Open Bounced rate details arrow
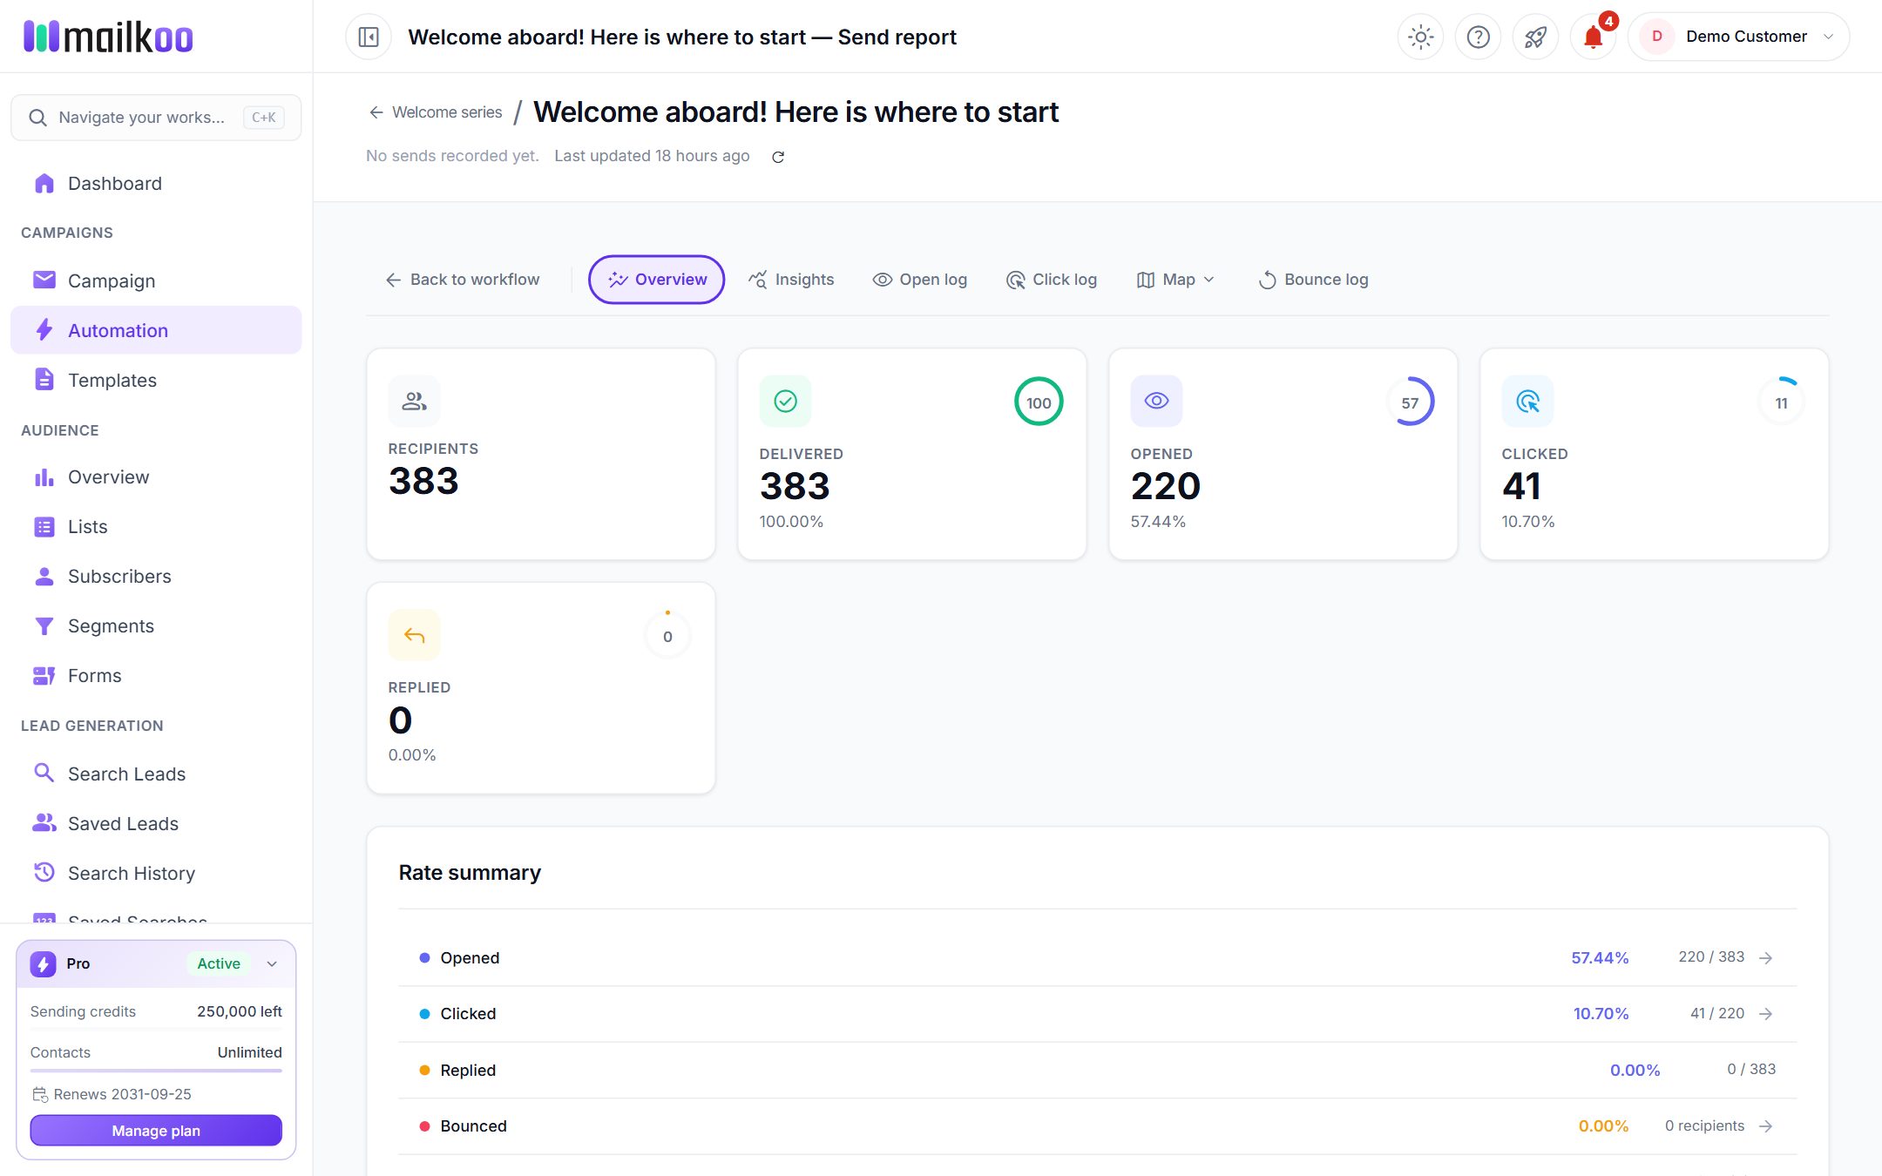1882x1176 pixels. 1766,1125
